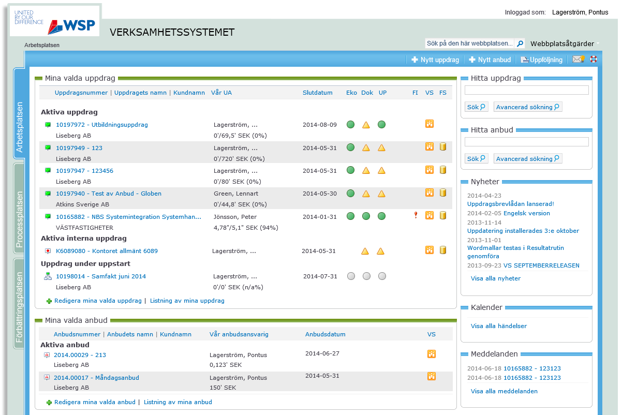Click hierarchy icon beside 10198014 Samfakt
This screenshot has width=622, height=415.
pos(48,276)
